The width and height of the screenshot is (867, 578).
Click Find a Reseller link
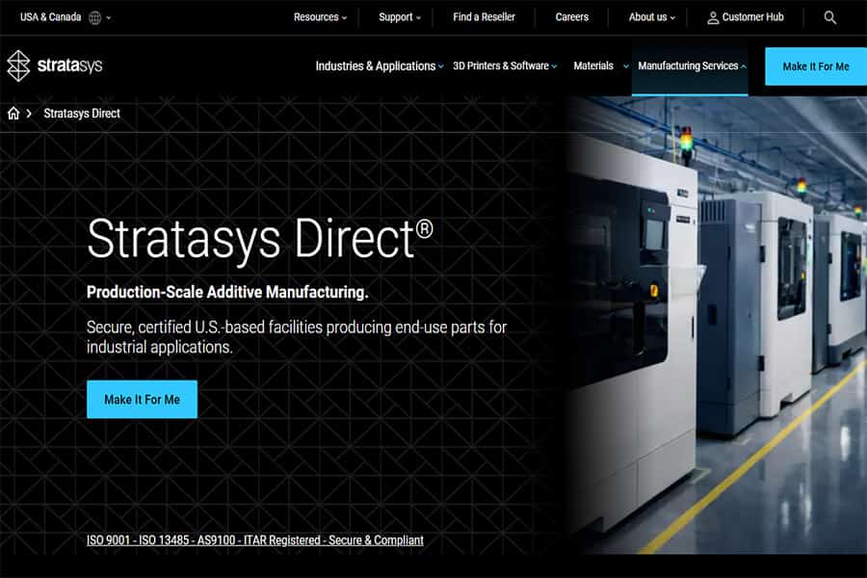pos(484,17)
